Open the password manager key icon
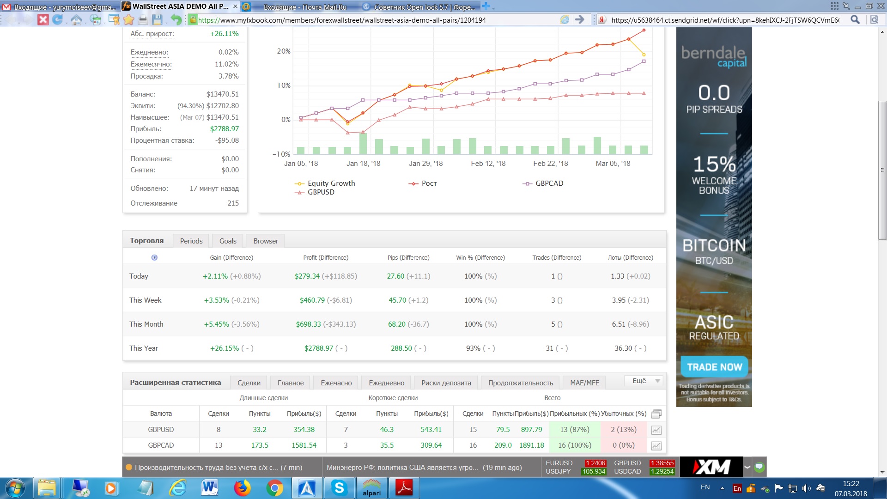 click(114, 19)
